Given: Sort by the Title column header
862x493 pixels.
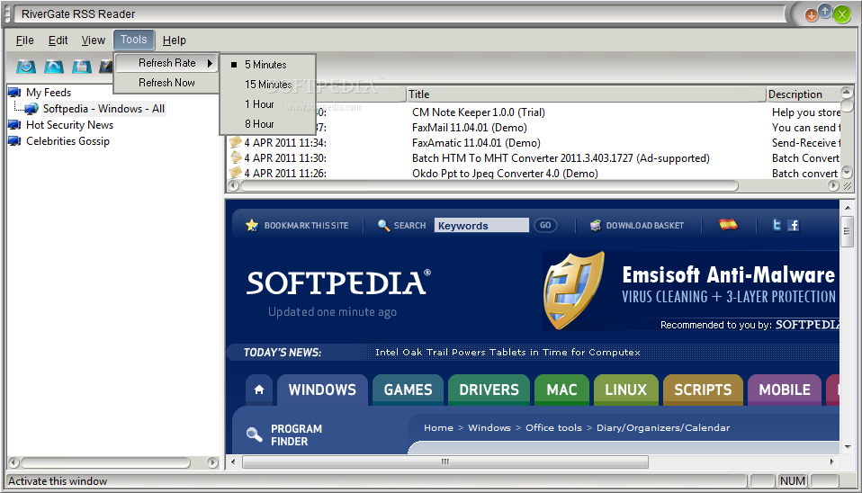Looking at the screenshot, I should click(586, 94).
